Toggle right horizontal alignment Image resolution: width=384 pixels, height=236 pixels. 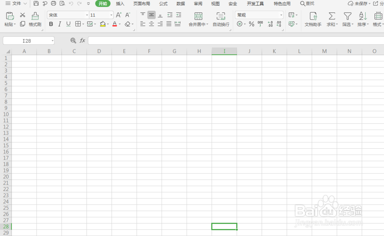tap(160, 24)
